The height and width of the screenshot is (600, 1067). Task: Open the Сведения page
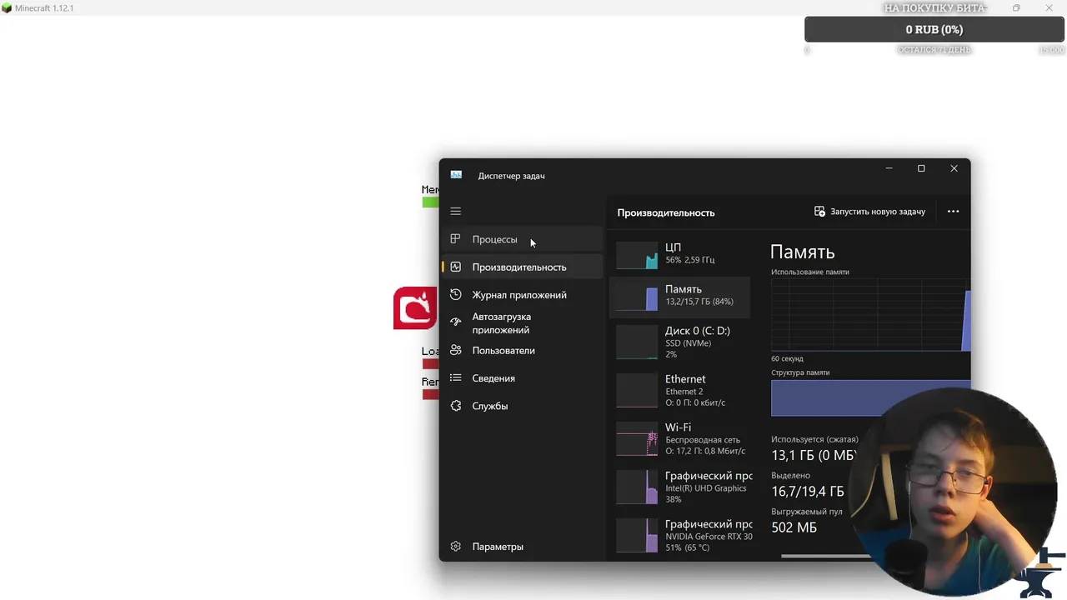[x=522, y=378]
